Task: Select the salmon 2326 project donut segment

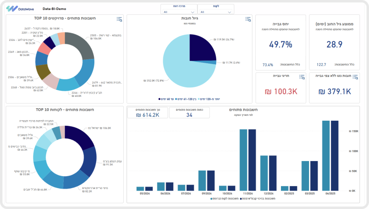Action: click(45, 48)
